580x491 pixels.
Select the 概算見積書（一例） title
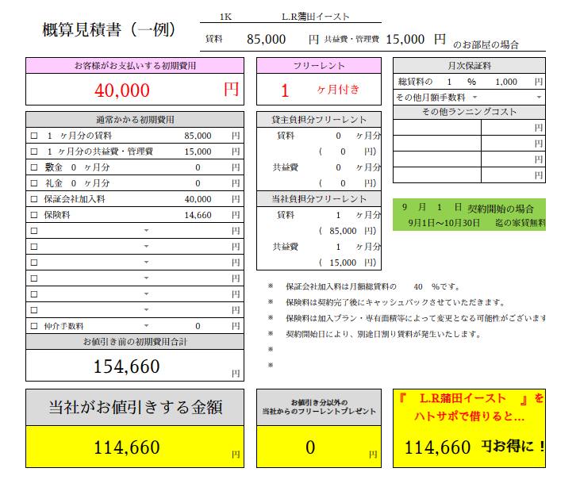click(x=109, y=29)
